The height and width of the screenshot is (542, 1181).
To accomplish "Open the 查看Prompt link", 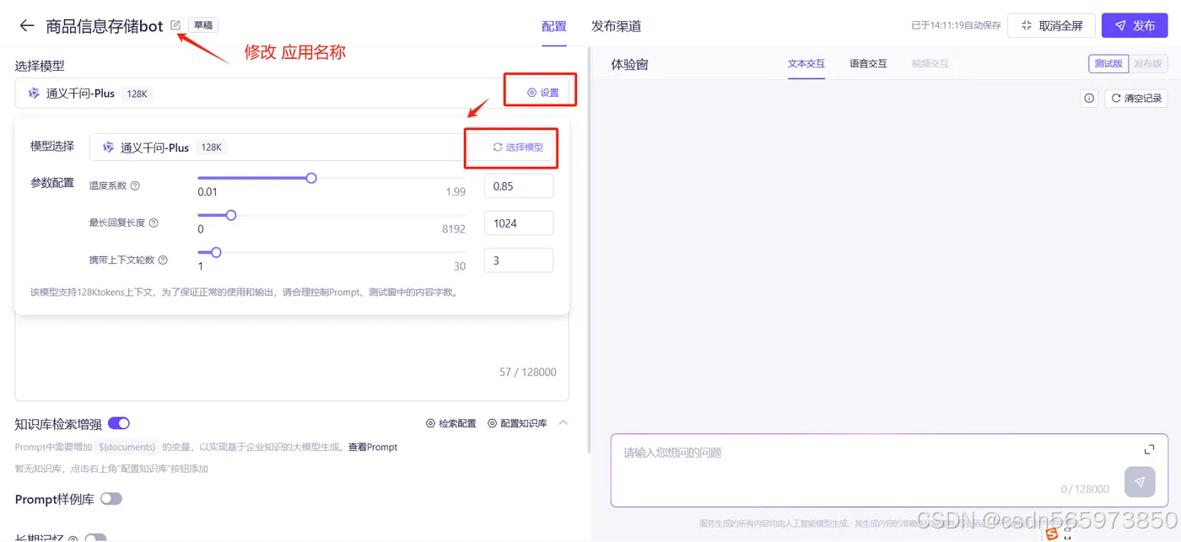I will [372, 447].
